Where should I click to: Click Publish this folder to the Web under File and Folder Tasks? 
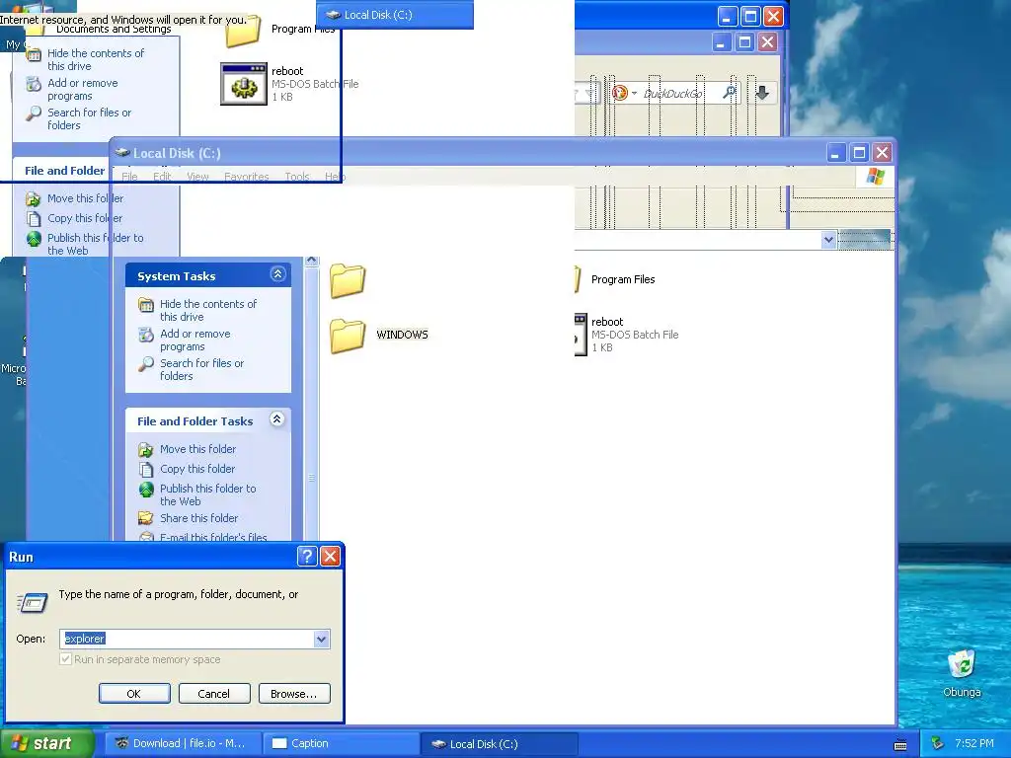point(207,494)
